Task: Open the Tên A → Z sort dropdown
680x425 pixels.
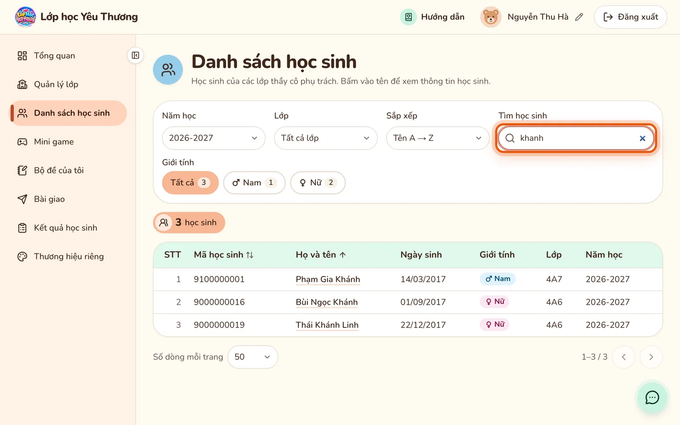Action: pos(438,138)
